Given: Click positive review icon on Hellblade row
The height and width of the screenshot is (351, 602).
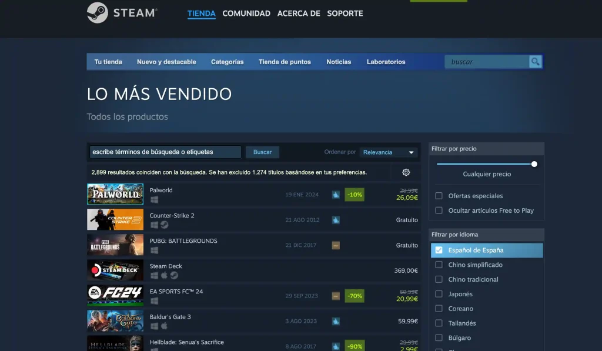Looking at the screenshot, I should [x=336, y=346].
